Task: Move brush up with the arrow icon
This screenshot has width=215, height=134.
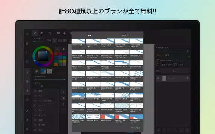Action: (63, 105)
